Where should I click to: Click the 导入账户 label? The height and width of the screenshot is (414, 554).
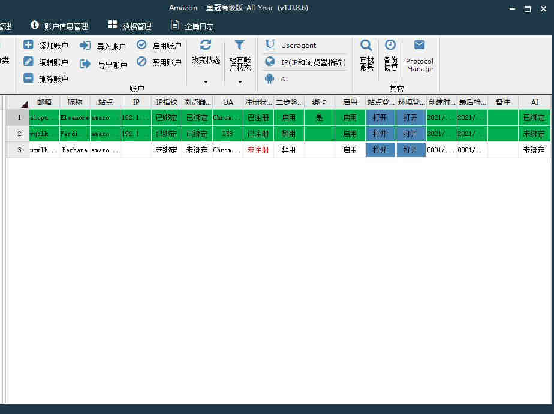tap(112, 47)
